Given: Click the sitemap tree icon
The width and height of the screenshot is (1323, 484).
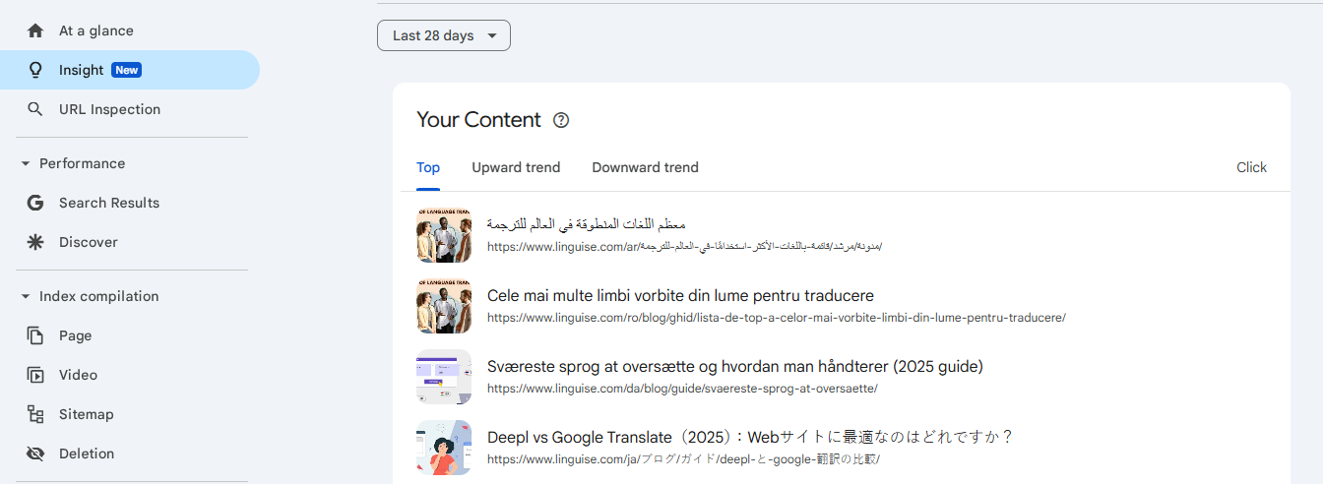Looking at the screenshot, I should 35,414.
